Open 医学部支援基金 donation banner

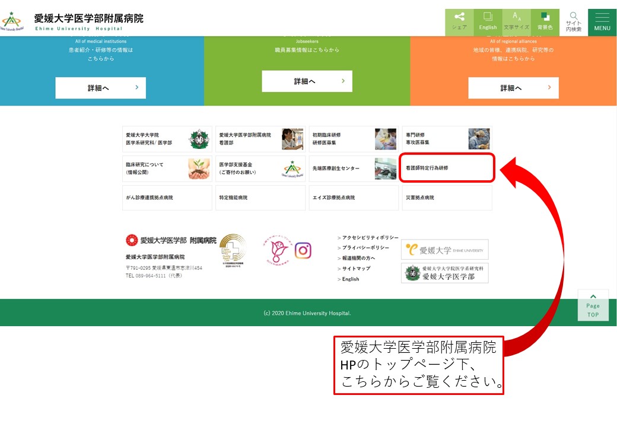(260, 168)
